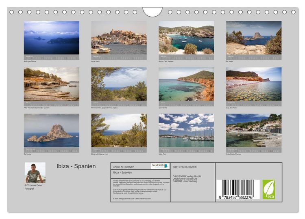305x219 pixels.
Task: Open the 'Bucht Cala Vadella' bay photo
Action: (x=186, y=38)
